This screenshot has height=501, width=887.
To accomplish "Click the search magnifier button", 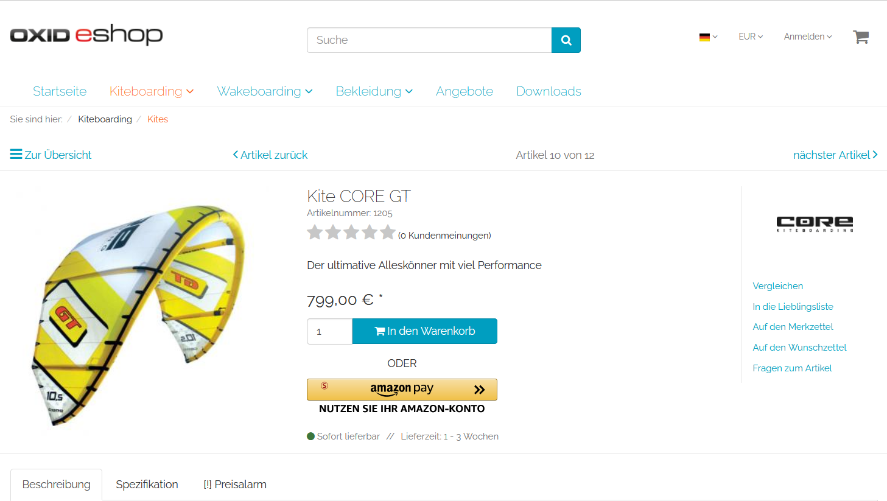I will [x=566, y=40].
